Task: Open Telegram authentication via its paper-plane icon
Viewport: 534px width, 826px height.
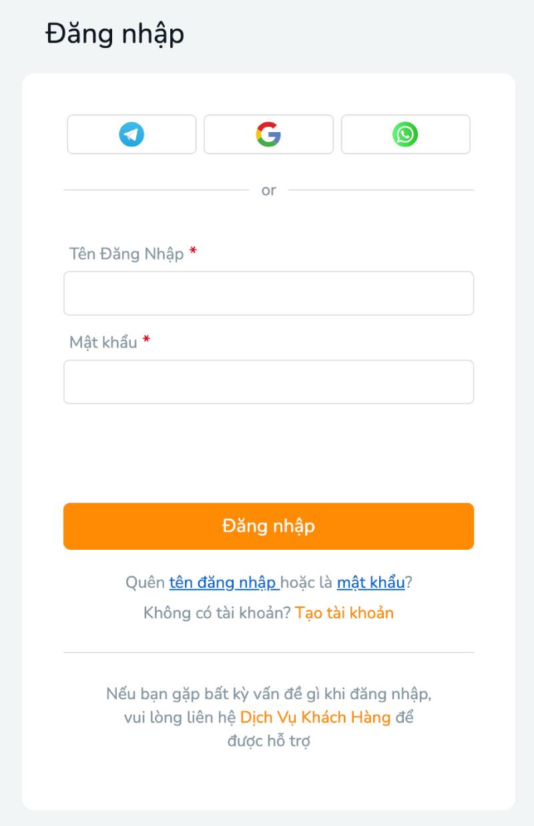Action: pos(131,134)
